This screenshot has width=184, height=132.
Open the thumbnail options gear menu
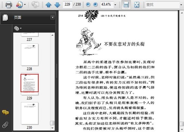[17, 28]
